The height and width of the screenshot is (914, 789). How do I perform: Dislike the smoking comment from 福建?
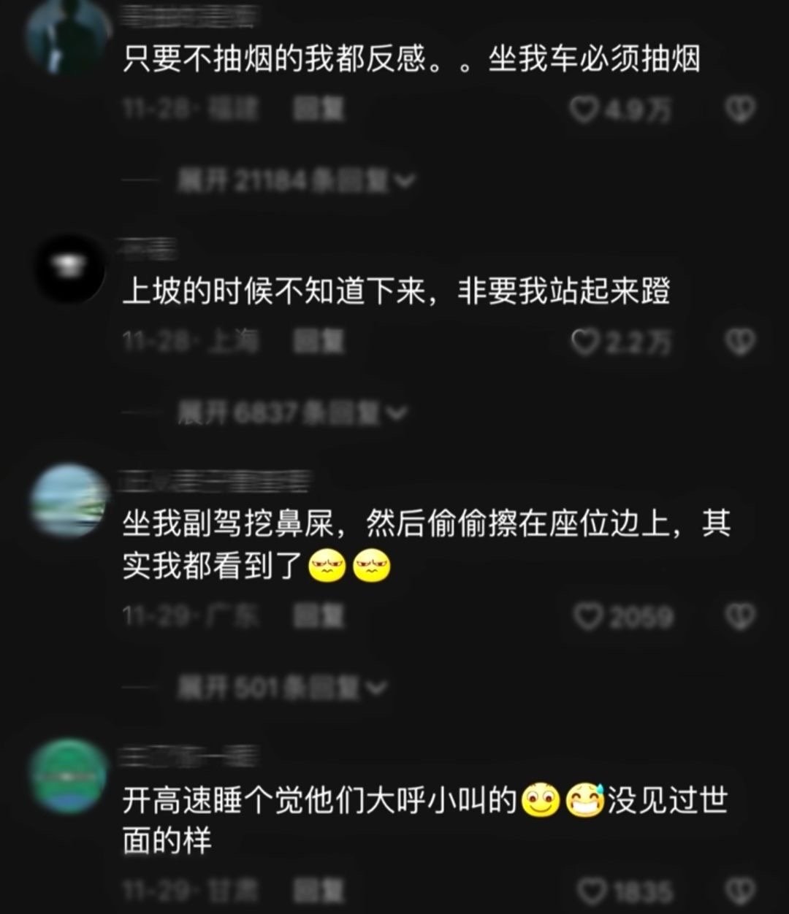(739, 110)
